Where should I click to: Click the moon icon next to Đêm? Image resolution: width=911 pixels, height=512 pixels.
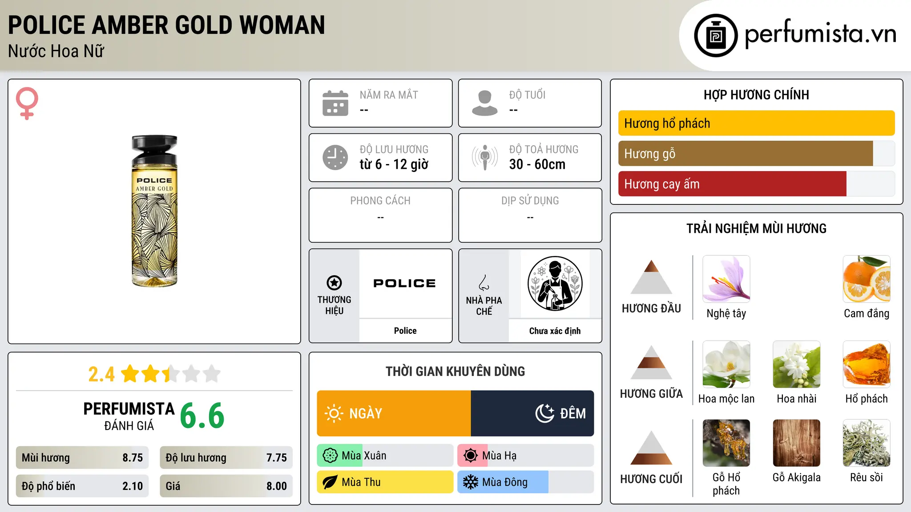545,413
